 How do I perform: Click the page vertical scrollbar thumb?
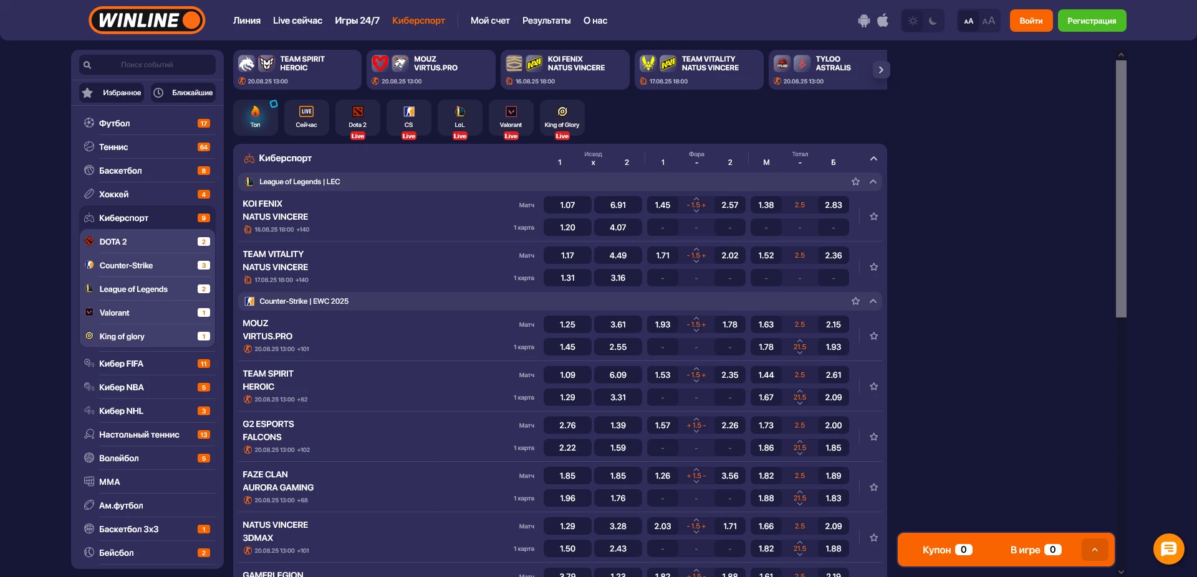[1121, 187]
